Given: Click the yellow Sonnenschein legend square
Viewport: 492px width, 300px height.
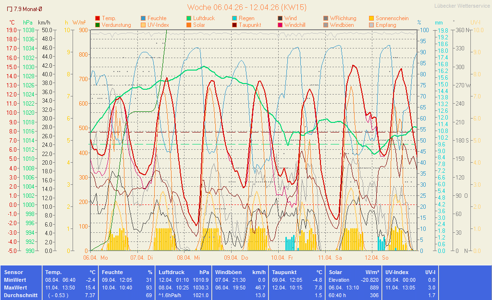Looking at the screenshot, I should click(x=371, y=18).
